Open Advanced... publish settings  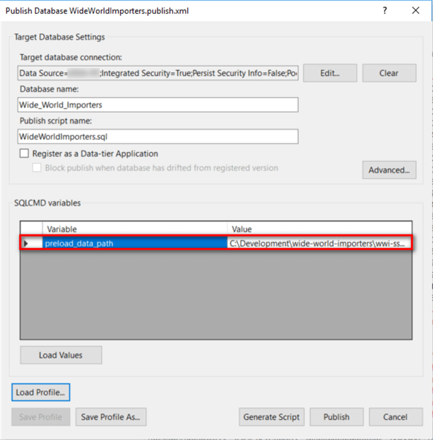pyautogui.click(x=389, y=170)
